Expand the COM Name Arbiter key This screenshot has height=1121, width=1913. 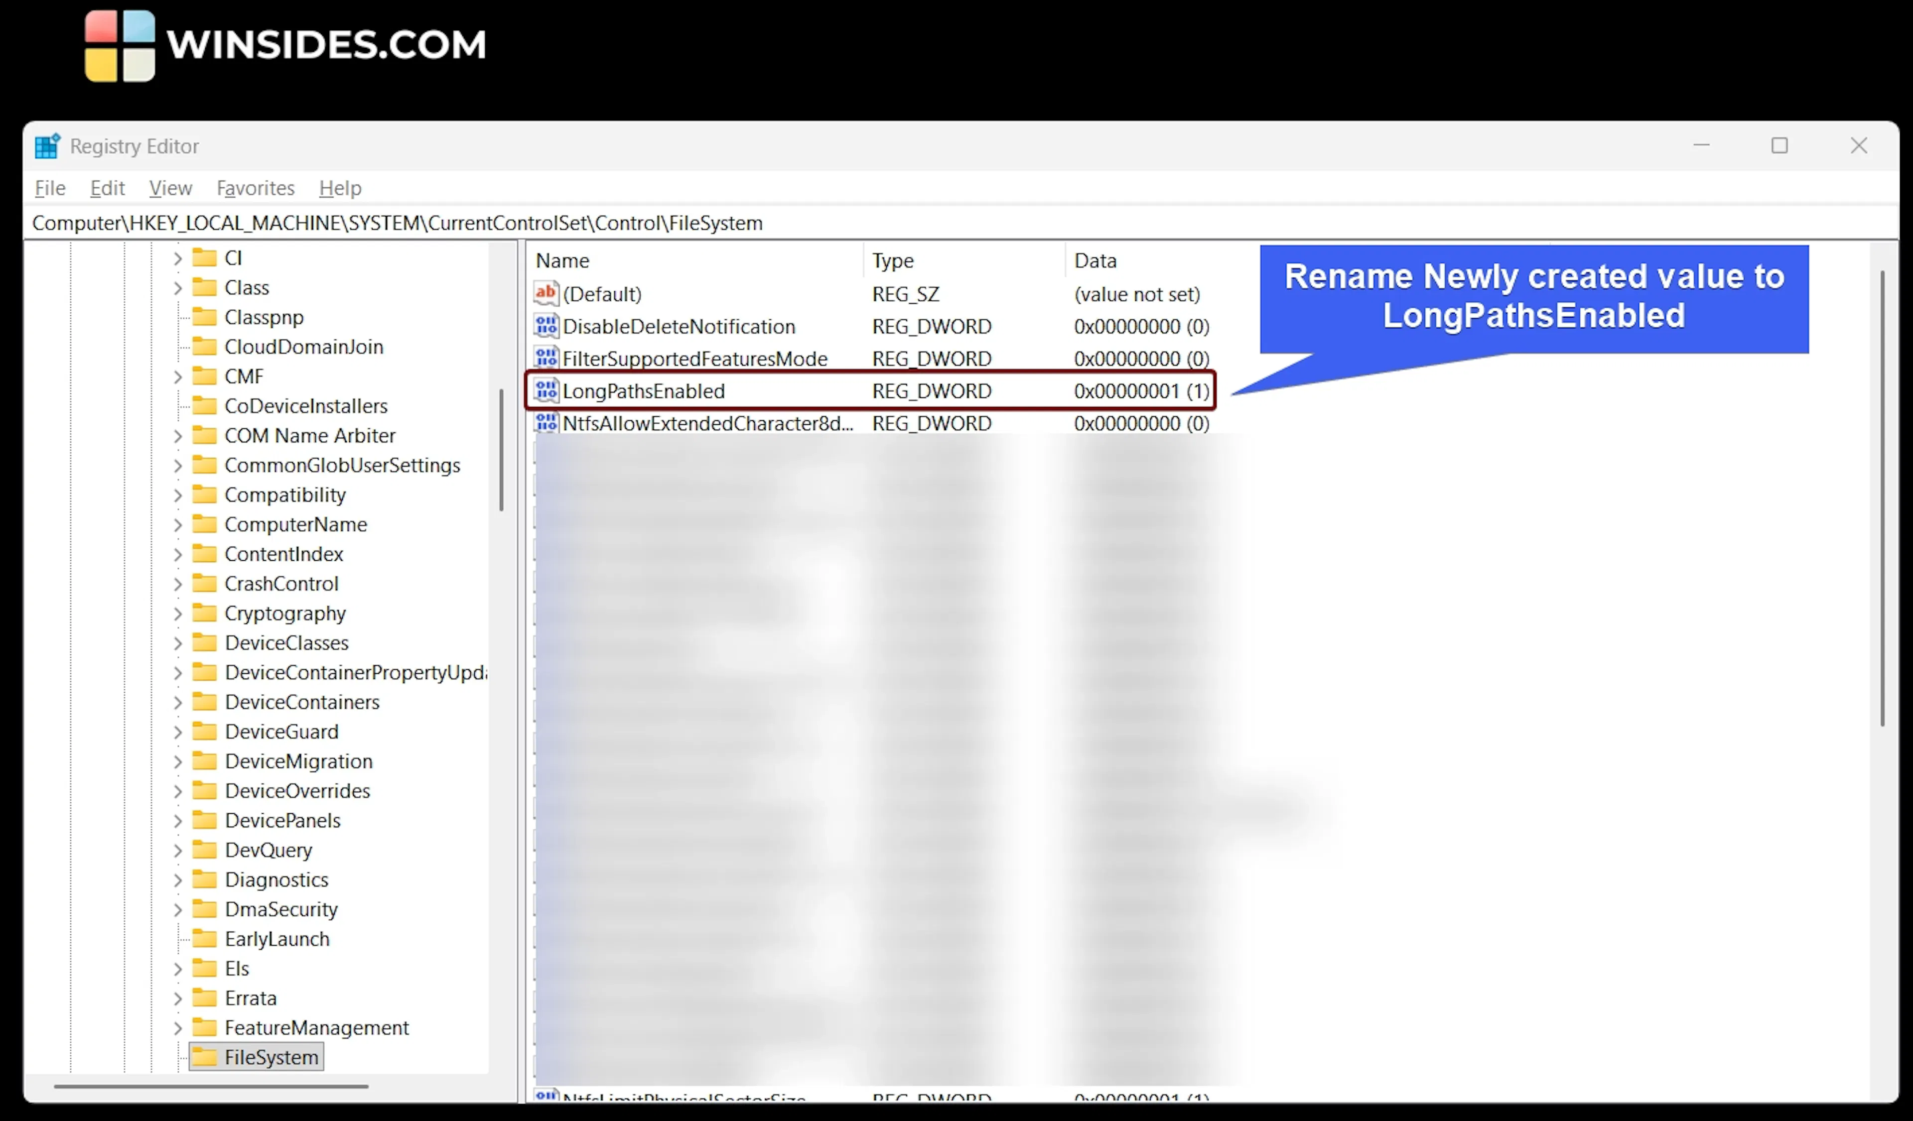pos(178,436)
